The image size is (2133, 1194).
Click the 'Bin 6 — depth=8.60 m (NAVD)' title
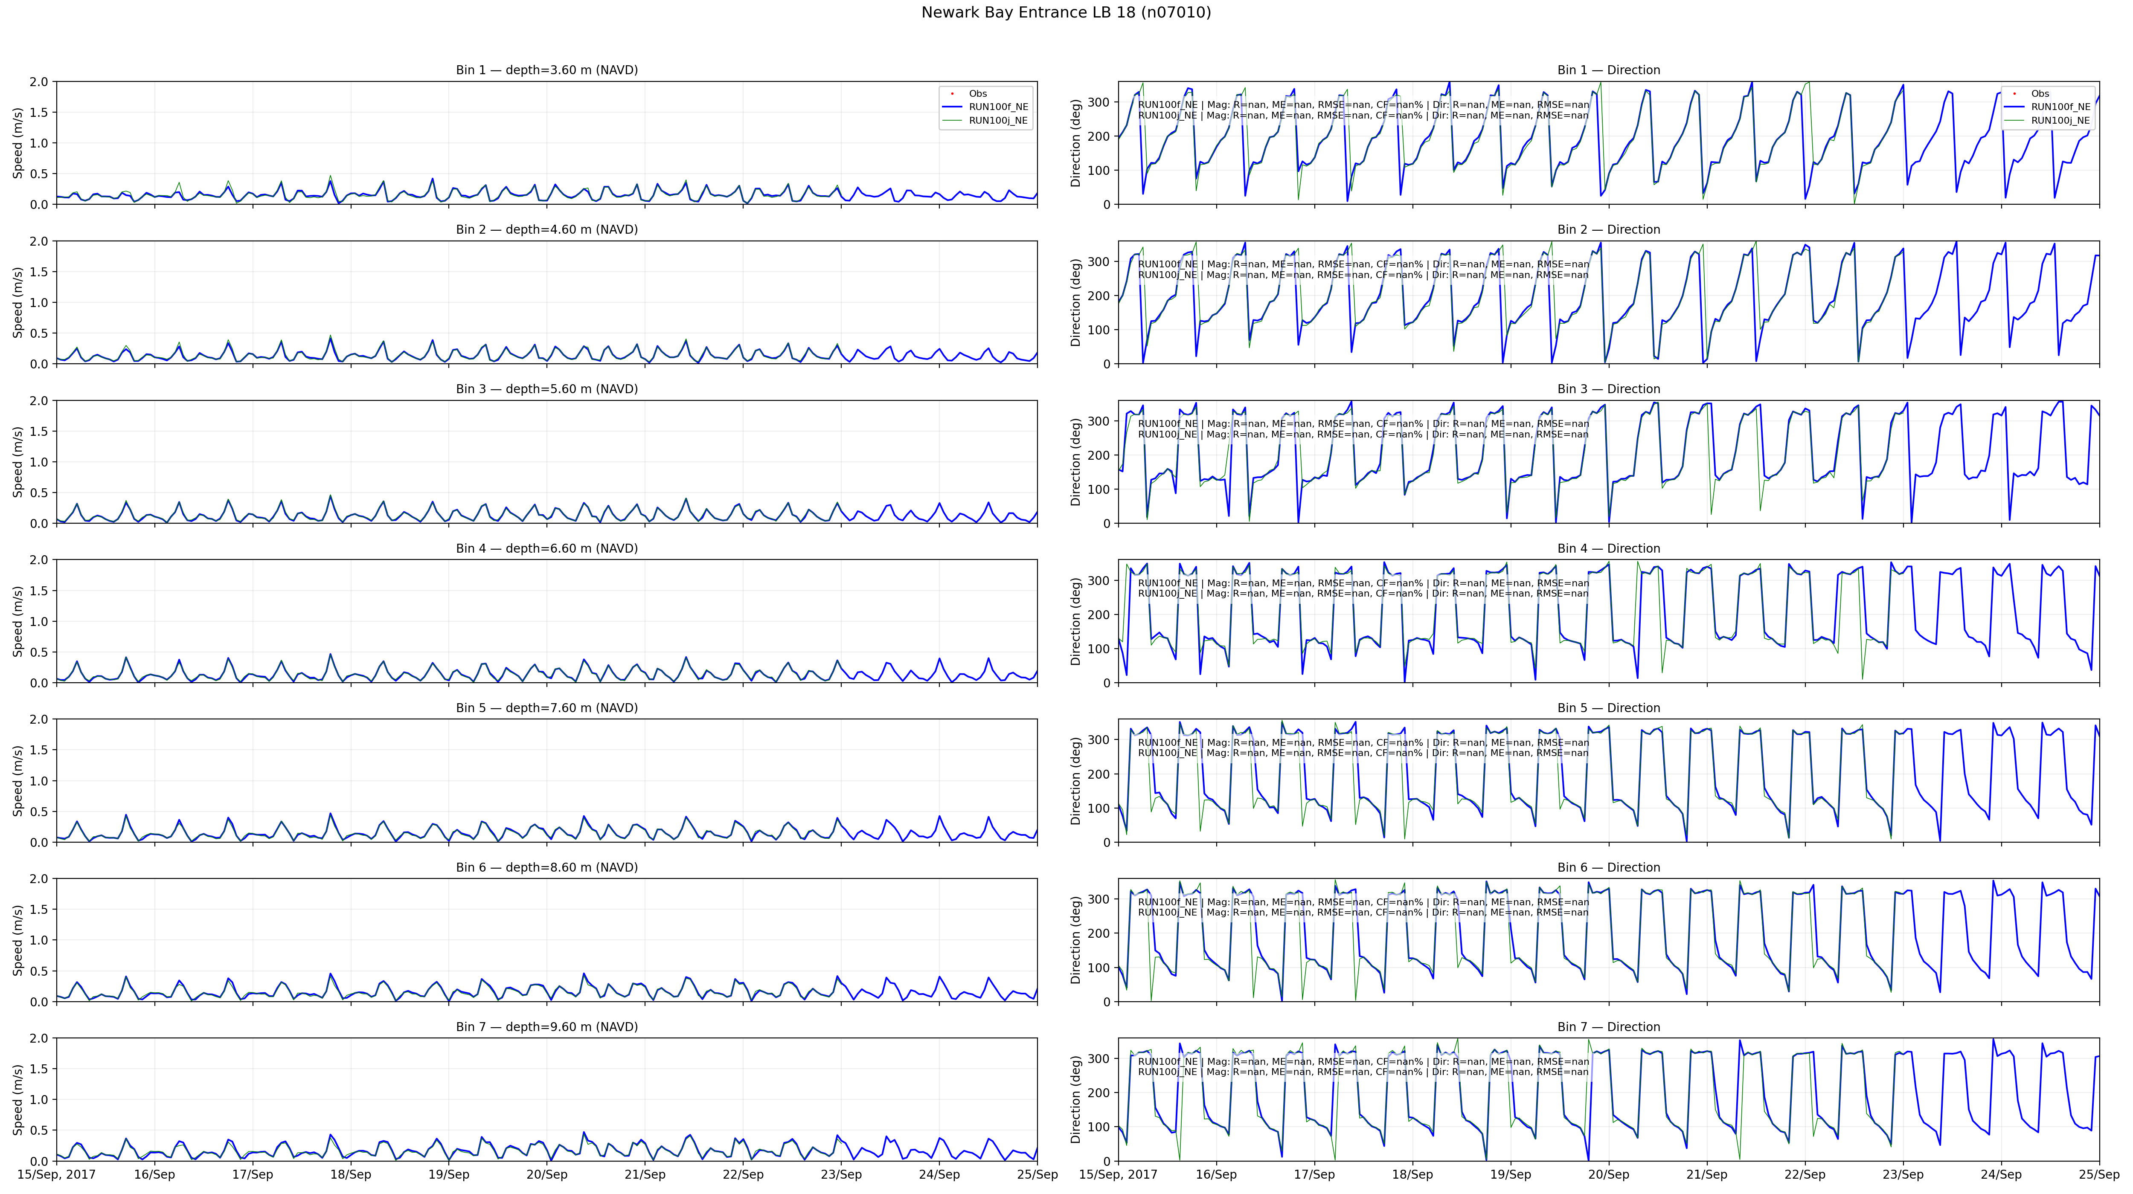tap(546, 868)
